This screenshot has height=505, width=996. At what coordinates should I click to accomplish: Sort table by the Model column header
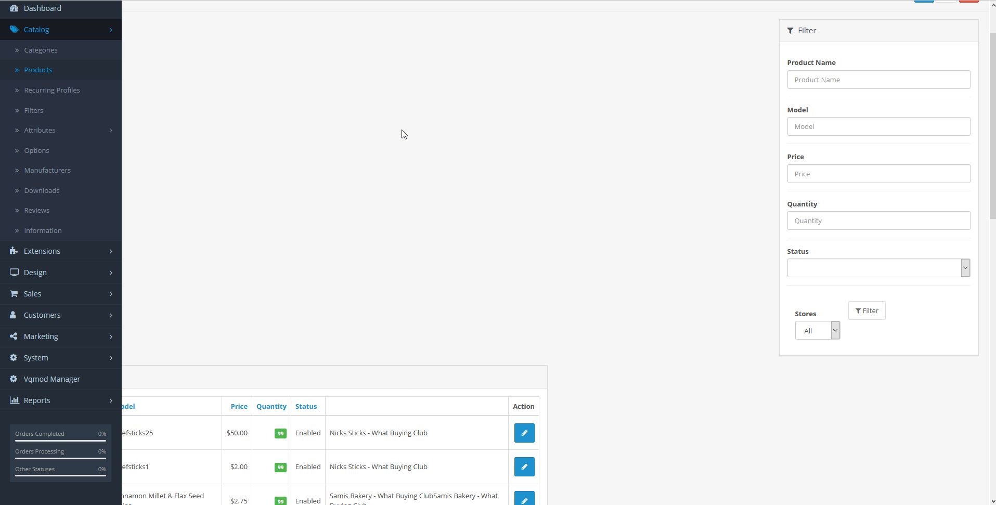pyautogui.click(x=128, y=406)
